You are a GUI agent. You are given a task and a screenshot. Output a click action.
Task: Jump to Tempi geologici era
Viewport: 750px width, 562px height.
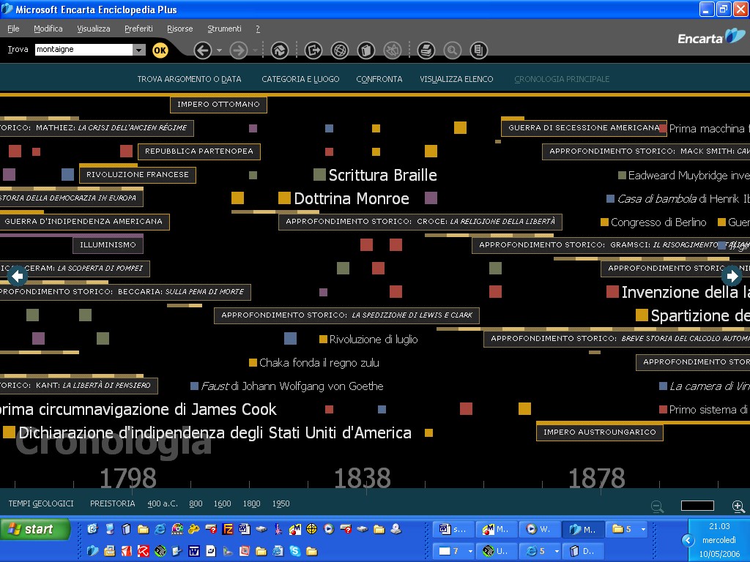click(41, 503)
